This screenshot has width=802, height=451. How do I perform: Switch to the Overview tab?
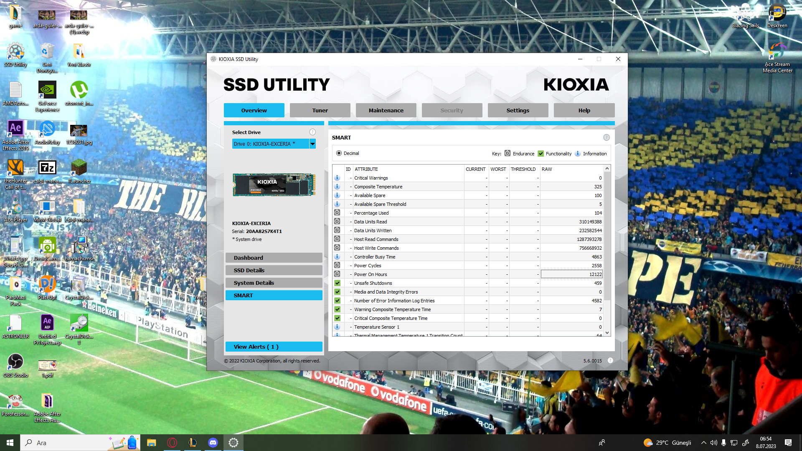[x=254, y=110]
